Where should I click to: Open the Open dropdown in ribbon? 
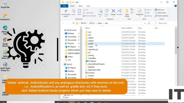[x=148, y=10]
